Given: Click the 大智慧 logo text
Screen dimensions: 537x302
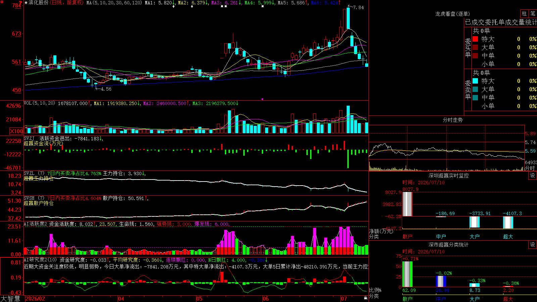Looking at the screenshot, I should coord(10,299).
